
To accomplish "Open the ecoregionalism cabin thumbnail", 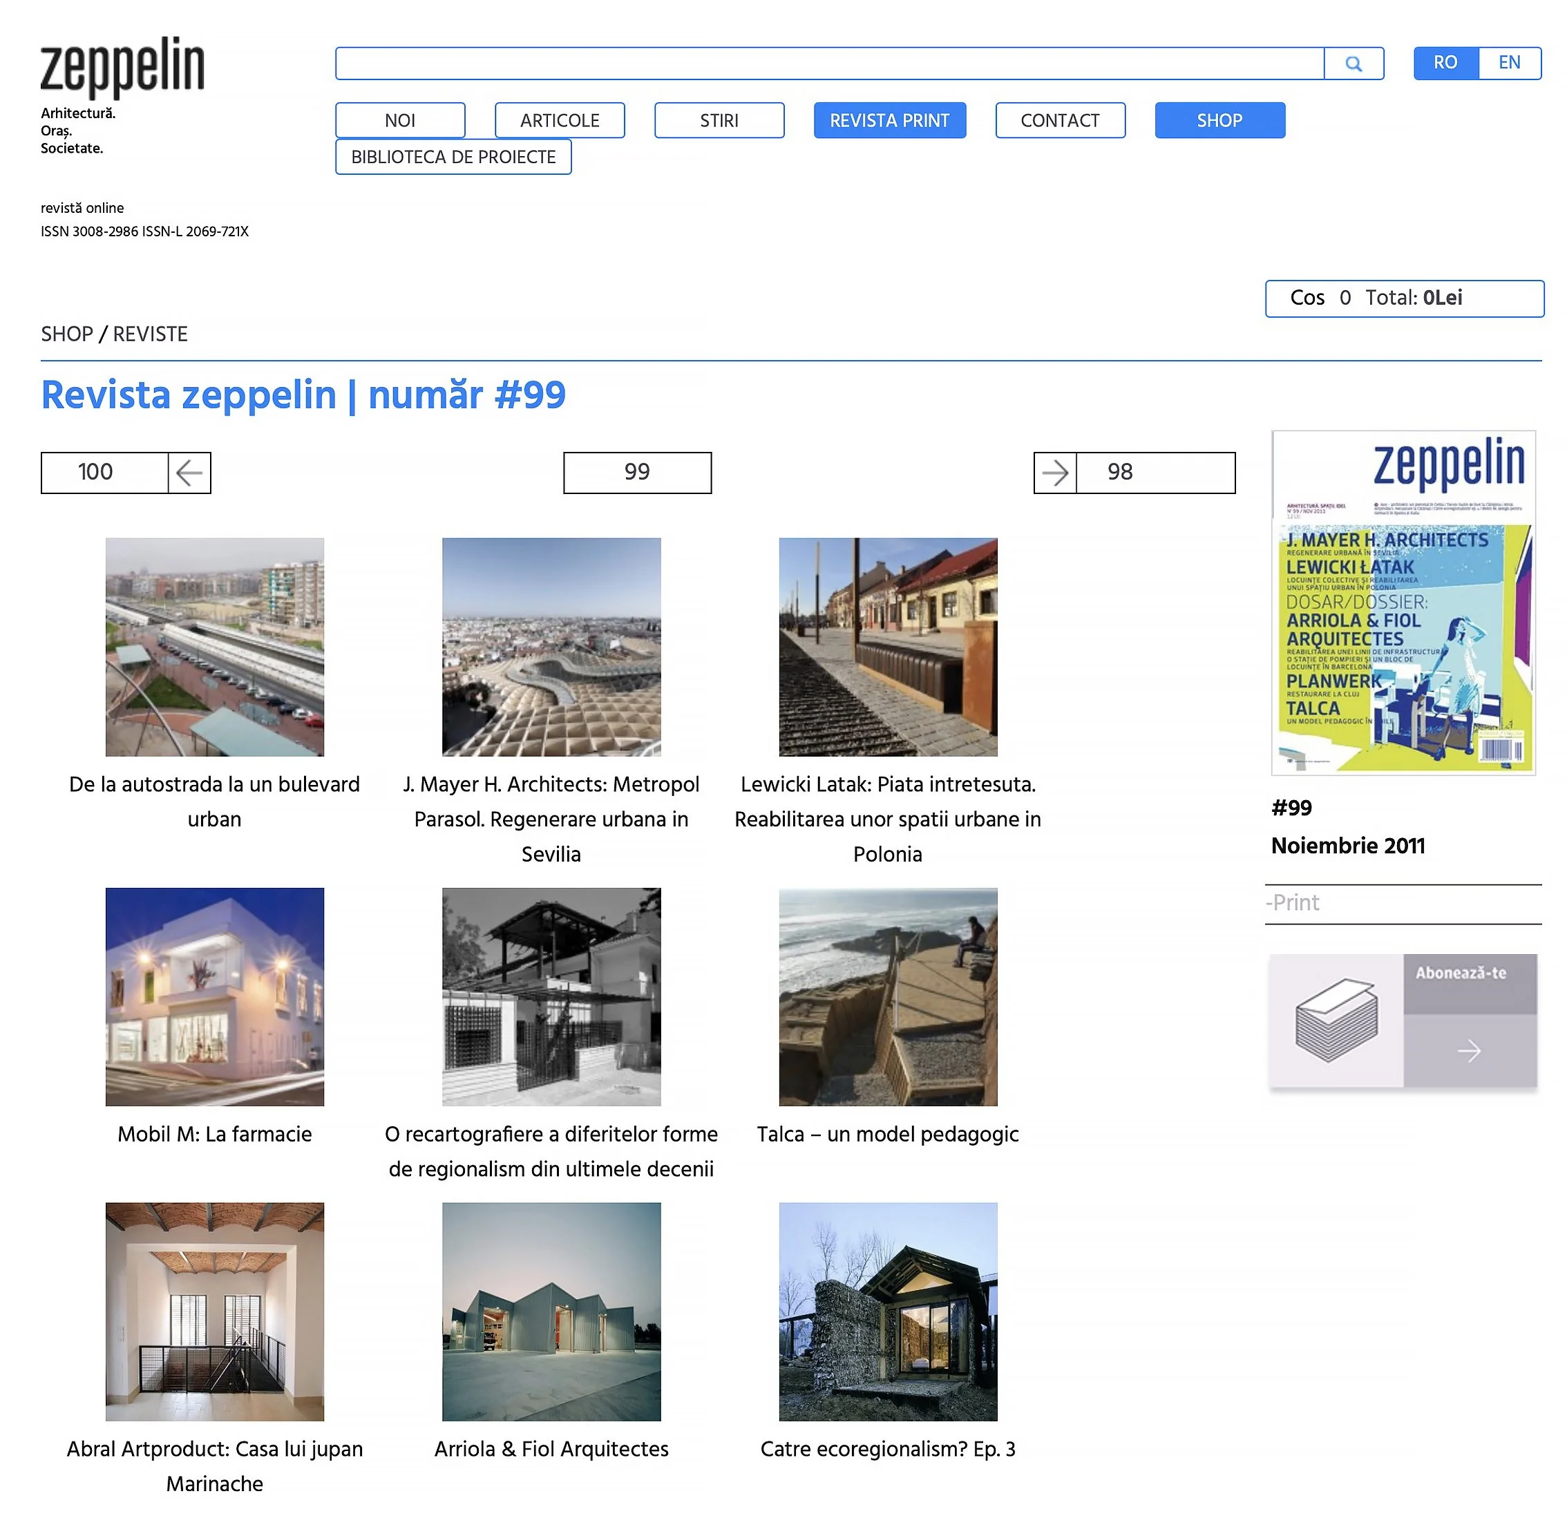I will pyautogui.click(x=889, y=1312).
